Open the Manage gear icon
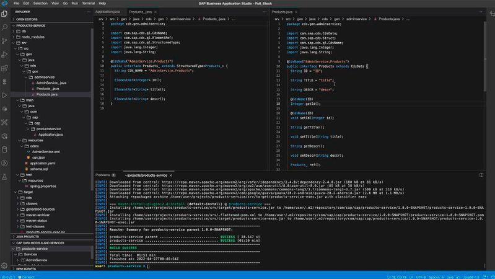The height and width of the screenshot is (279, 495). click(x=4, y=265)
